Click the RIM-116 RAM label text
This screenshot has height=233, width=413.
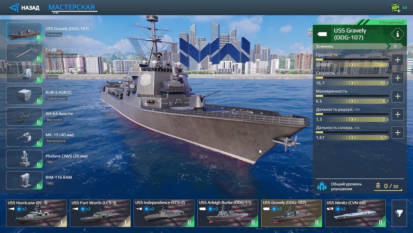click(59, 177)
